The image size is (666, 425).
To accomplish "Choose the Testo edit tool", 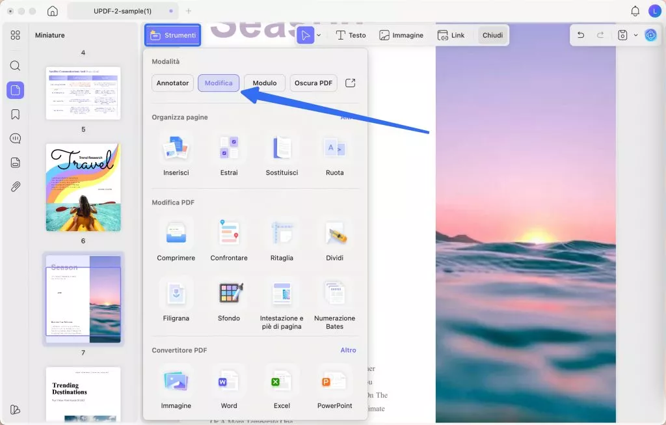I will (x=351, y=35).
